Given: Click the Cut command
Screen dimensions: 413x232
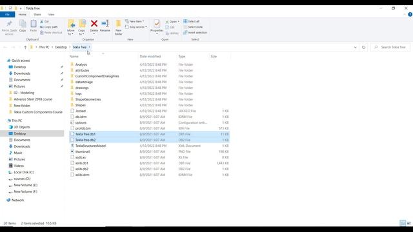Looking at the screenshot, I should (45, 21).
